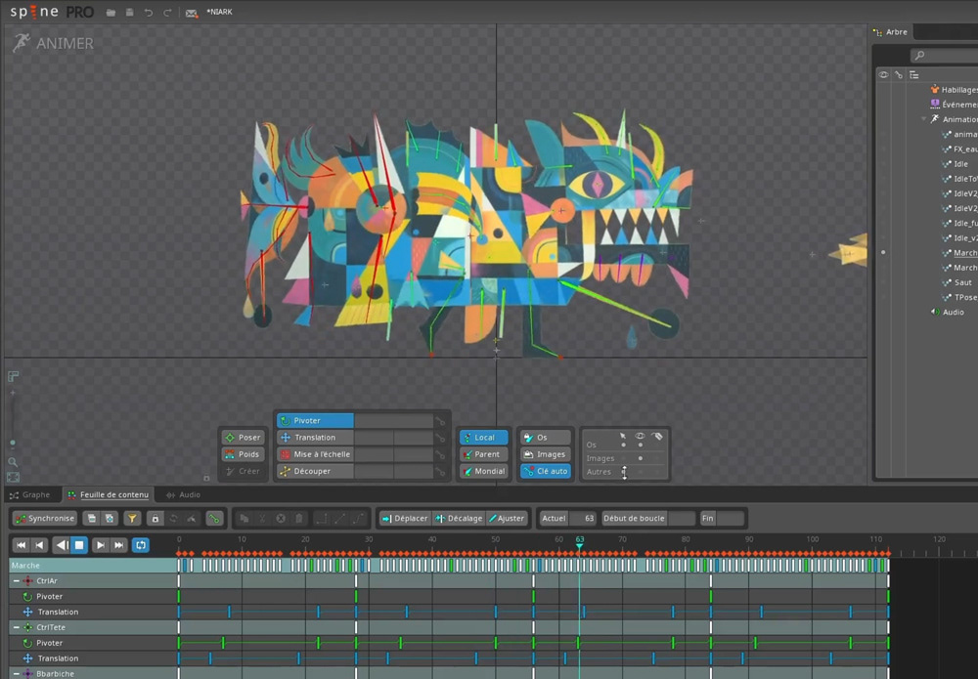
Task: Toggle Images visibility dot in options panel
Action: coord(640,458)
